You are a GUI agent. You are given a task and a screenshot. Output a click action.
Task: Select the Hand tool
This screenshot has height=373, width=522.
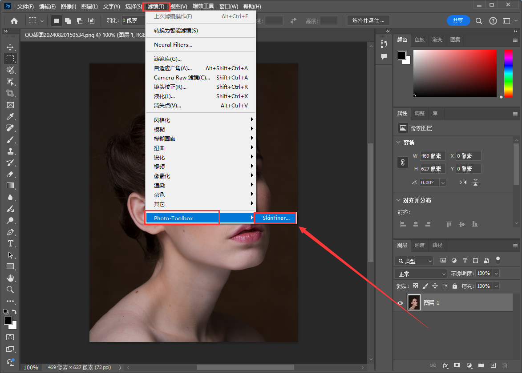10,278
